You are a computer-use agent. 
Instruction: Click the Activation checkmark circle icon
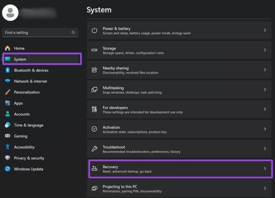(x=95, y=129)
